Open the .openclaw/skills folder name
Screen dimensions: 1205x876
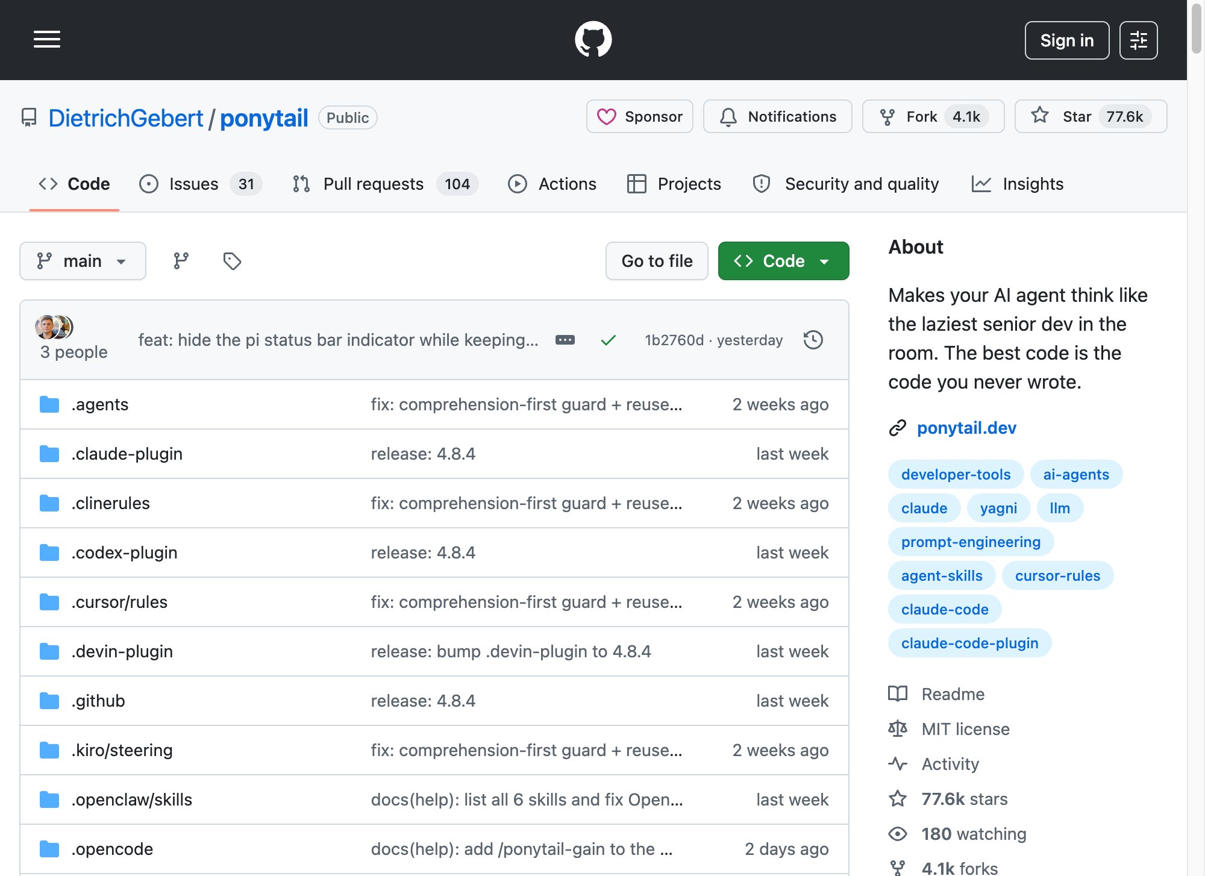pyautogui.click(x=131, y=799)
